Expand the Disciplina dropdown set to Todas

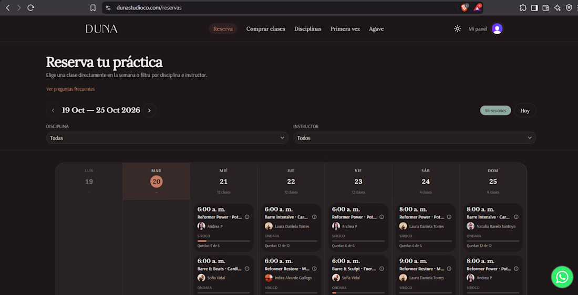(x=167, y=138)
